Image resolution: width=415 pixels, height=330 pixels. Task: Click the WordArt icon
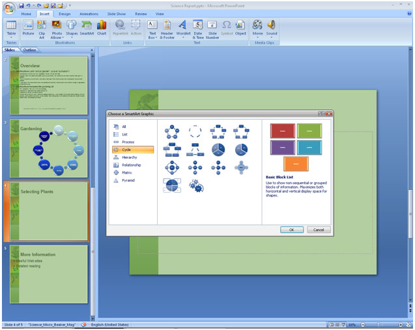[183, 27]
